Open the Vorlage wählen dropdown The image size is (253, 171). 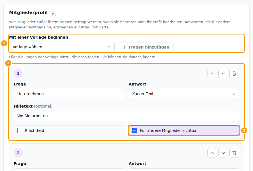pyautogui.click(x=62, y=47)
